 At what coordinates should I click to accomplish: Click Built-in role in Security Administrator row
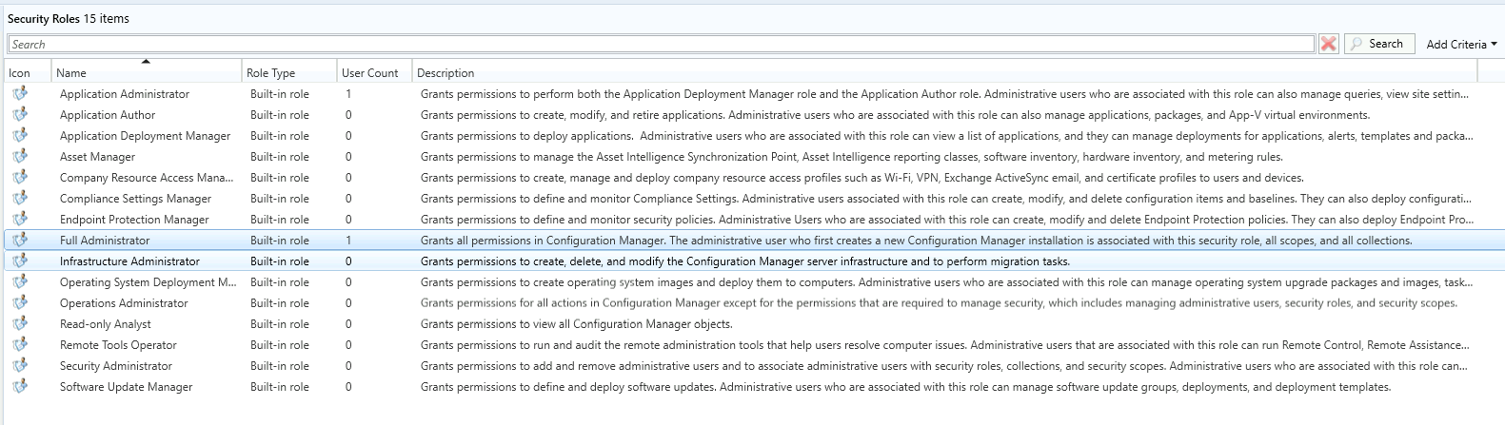(280, 366)
